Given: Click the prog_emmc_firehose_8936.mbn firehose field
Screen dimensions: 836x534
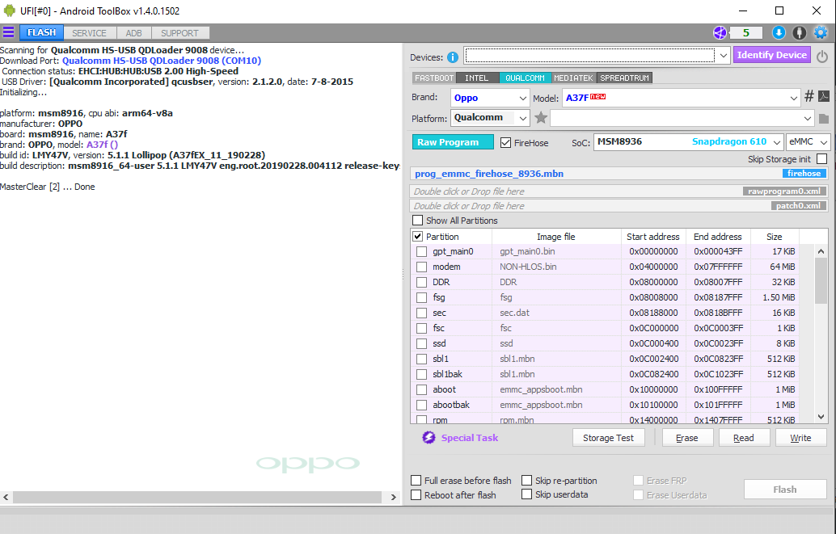Looking at the screenshot, I should pos(619,173).
